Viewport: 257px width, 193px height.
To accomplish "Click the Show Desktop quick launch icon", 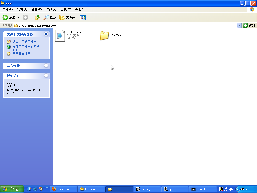I will (x=29, y=189).
